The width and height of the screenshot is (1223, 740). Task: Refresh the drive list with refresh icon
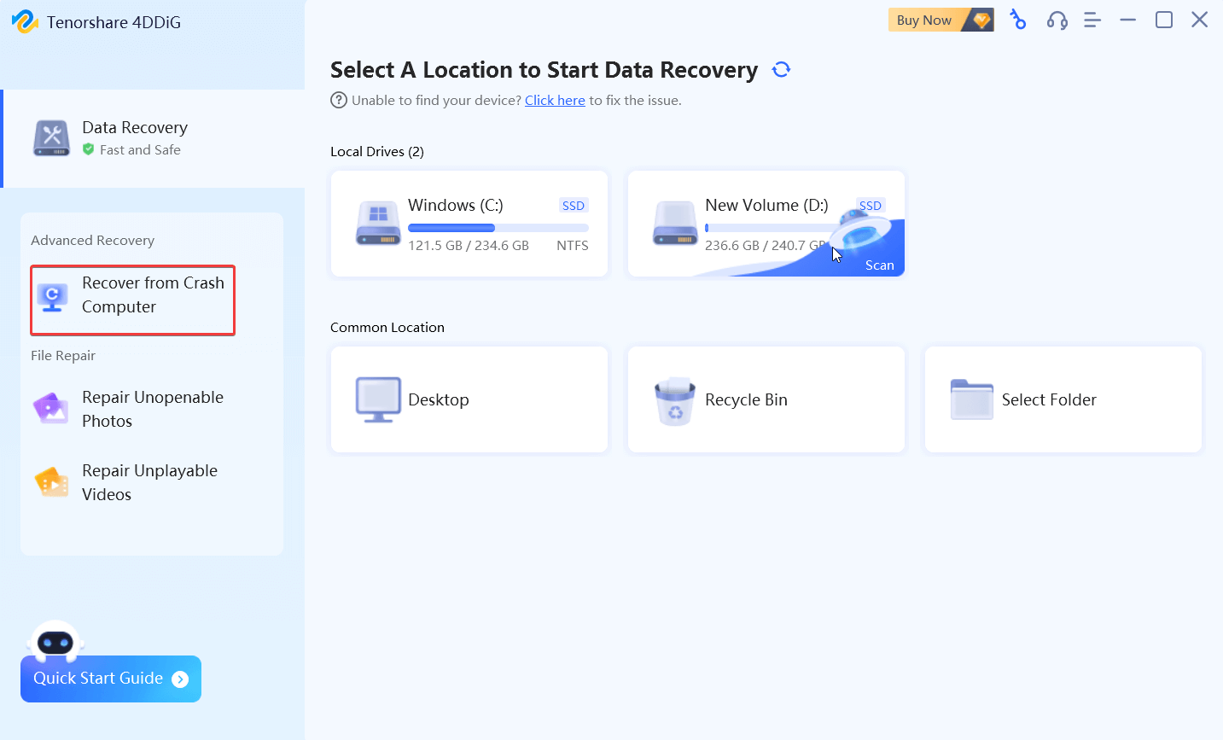[x=781, y=70]
